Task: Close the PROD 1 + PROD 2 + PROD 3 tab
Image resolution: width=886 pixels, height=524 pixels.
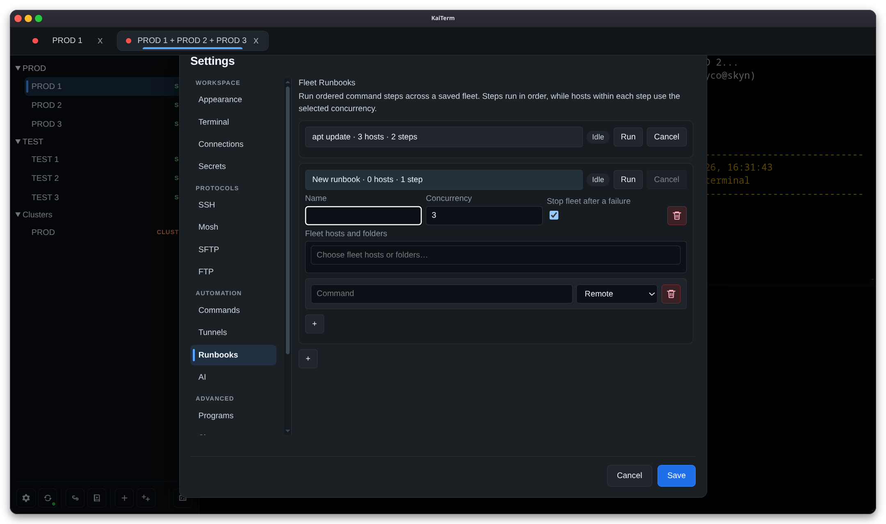Action: [256, 41]
